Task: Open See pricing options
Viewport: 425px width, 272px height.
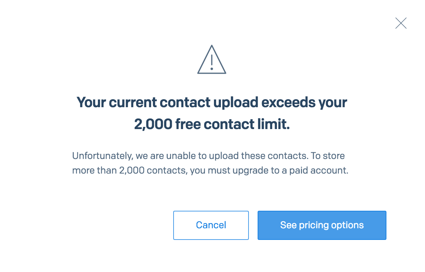Action: tap(322, 225)
